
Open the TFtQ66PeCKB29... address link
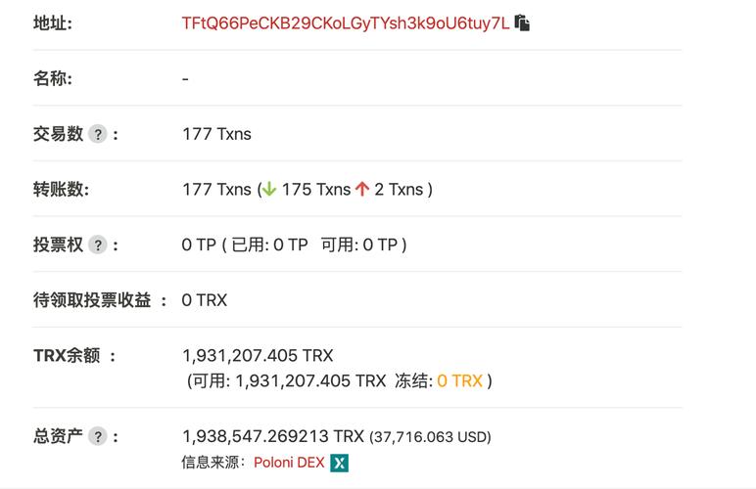pyautogui.click(x=346, y=23)
